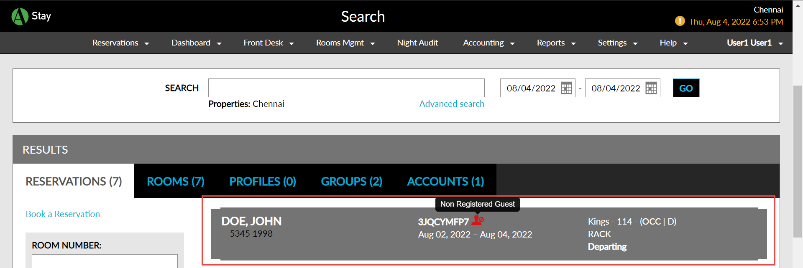This screenshot has width=803, height=268.
Task: Open the end date calendar picker
Action: point(651,88)
